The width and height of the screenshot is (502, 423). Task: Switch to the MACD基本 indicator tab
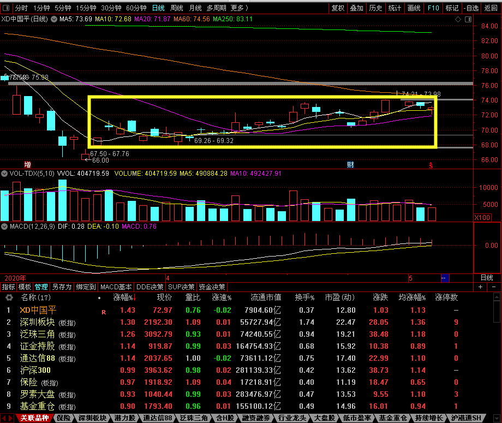click(x=116, y=287)
